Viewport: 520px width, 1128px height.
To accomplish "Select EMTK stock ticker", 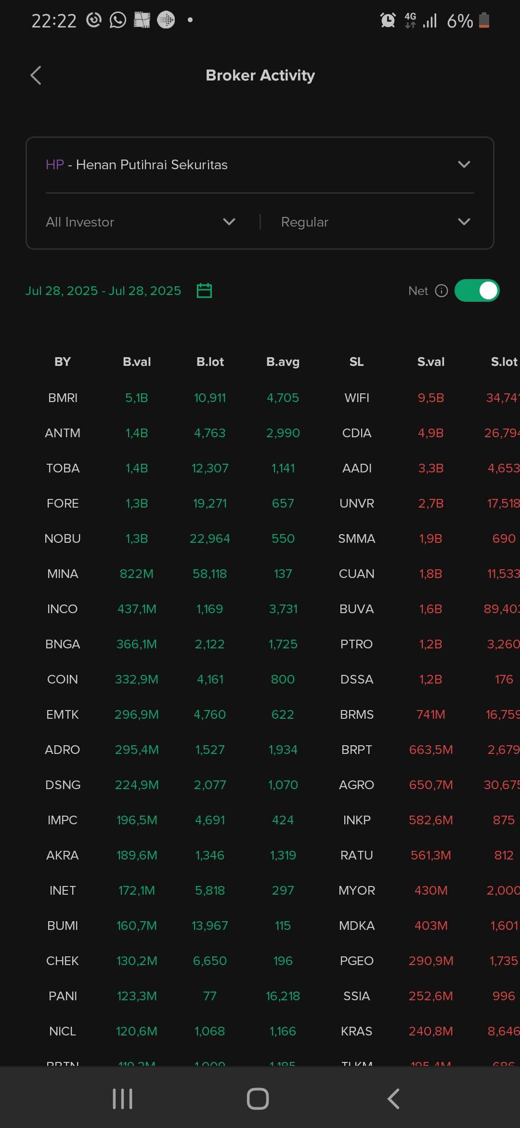I will 63,714.
